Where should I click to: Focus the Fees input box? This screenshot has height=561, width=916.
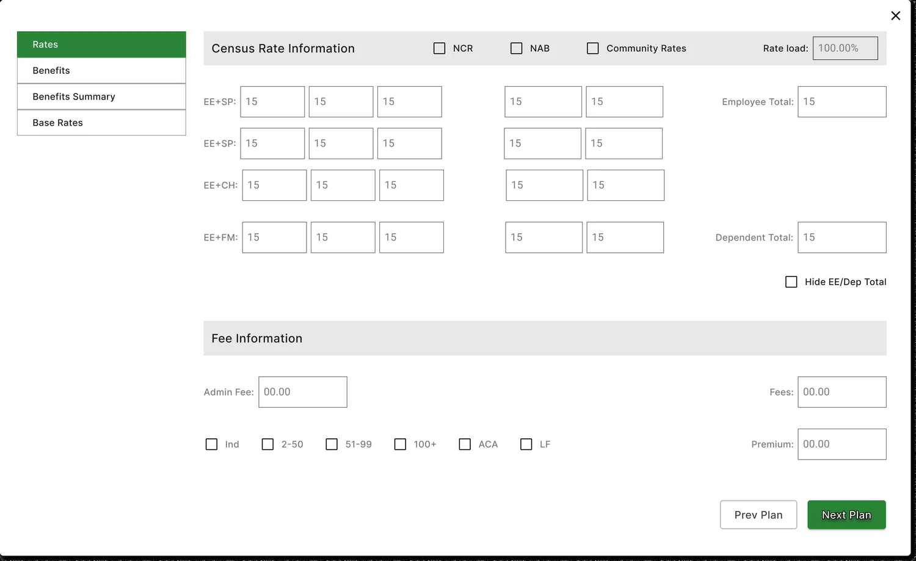click(x=842, y=392)
